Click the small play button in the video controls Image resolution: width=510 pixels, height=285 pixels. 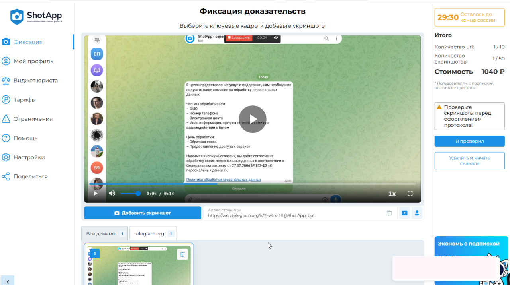[x=95, y=193]
